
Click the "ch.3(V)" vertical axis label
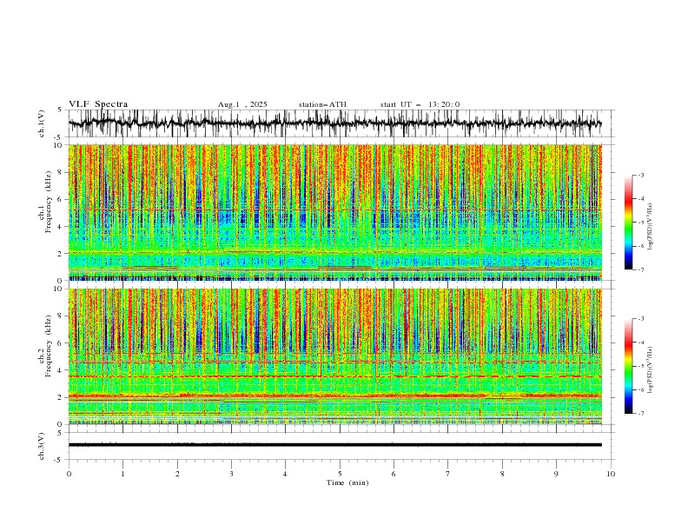click(42, 447)
